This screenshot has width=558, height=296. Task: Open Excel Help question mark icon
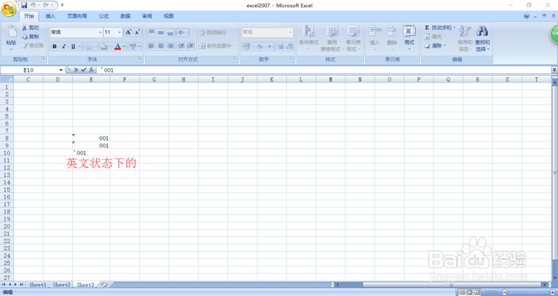pos(526,16)
